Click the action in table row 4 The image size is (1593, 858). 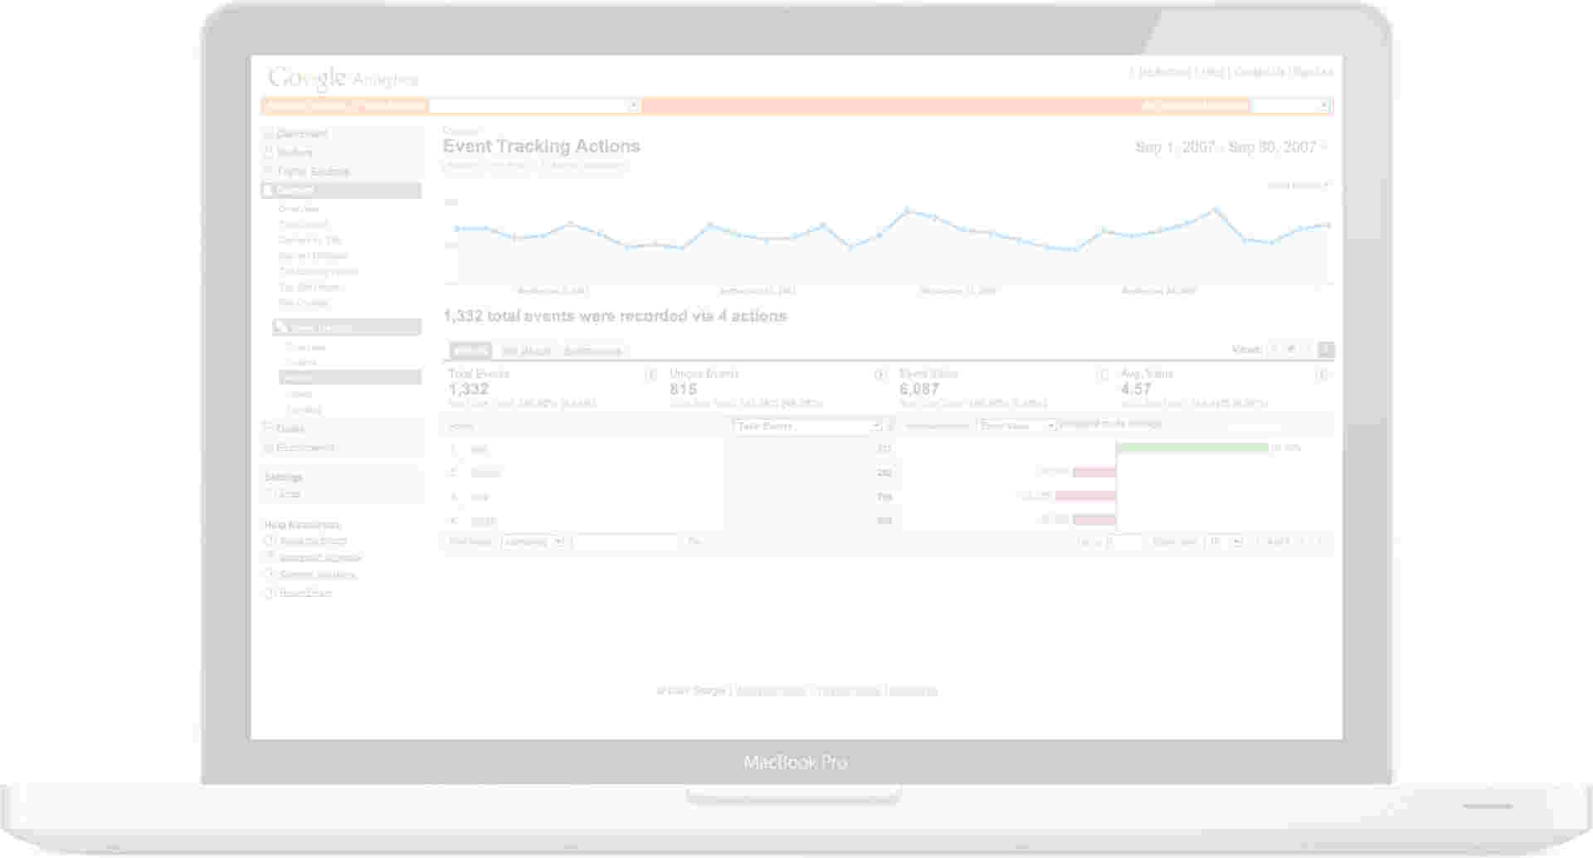point(483,521)
